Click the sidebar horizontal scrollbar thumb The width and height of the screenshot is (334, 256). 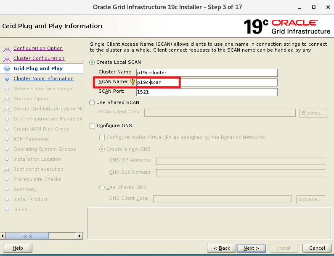click(x=27, y=236)
